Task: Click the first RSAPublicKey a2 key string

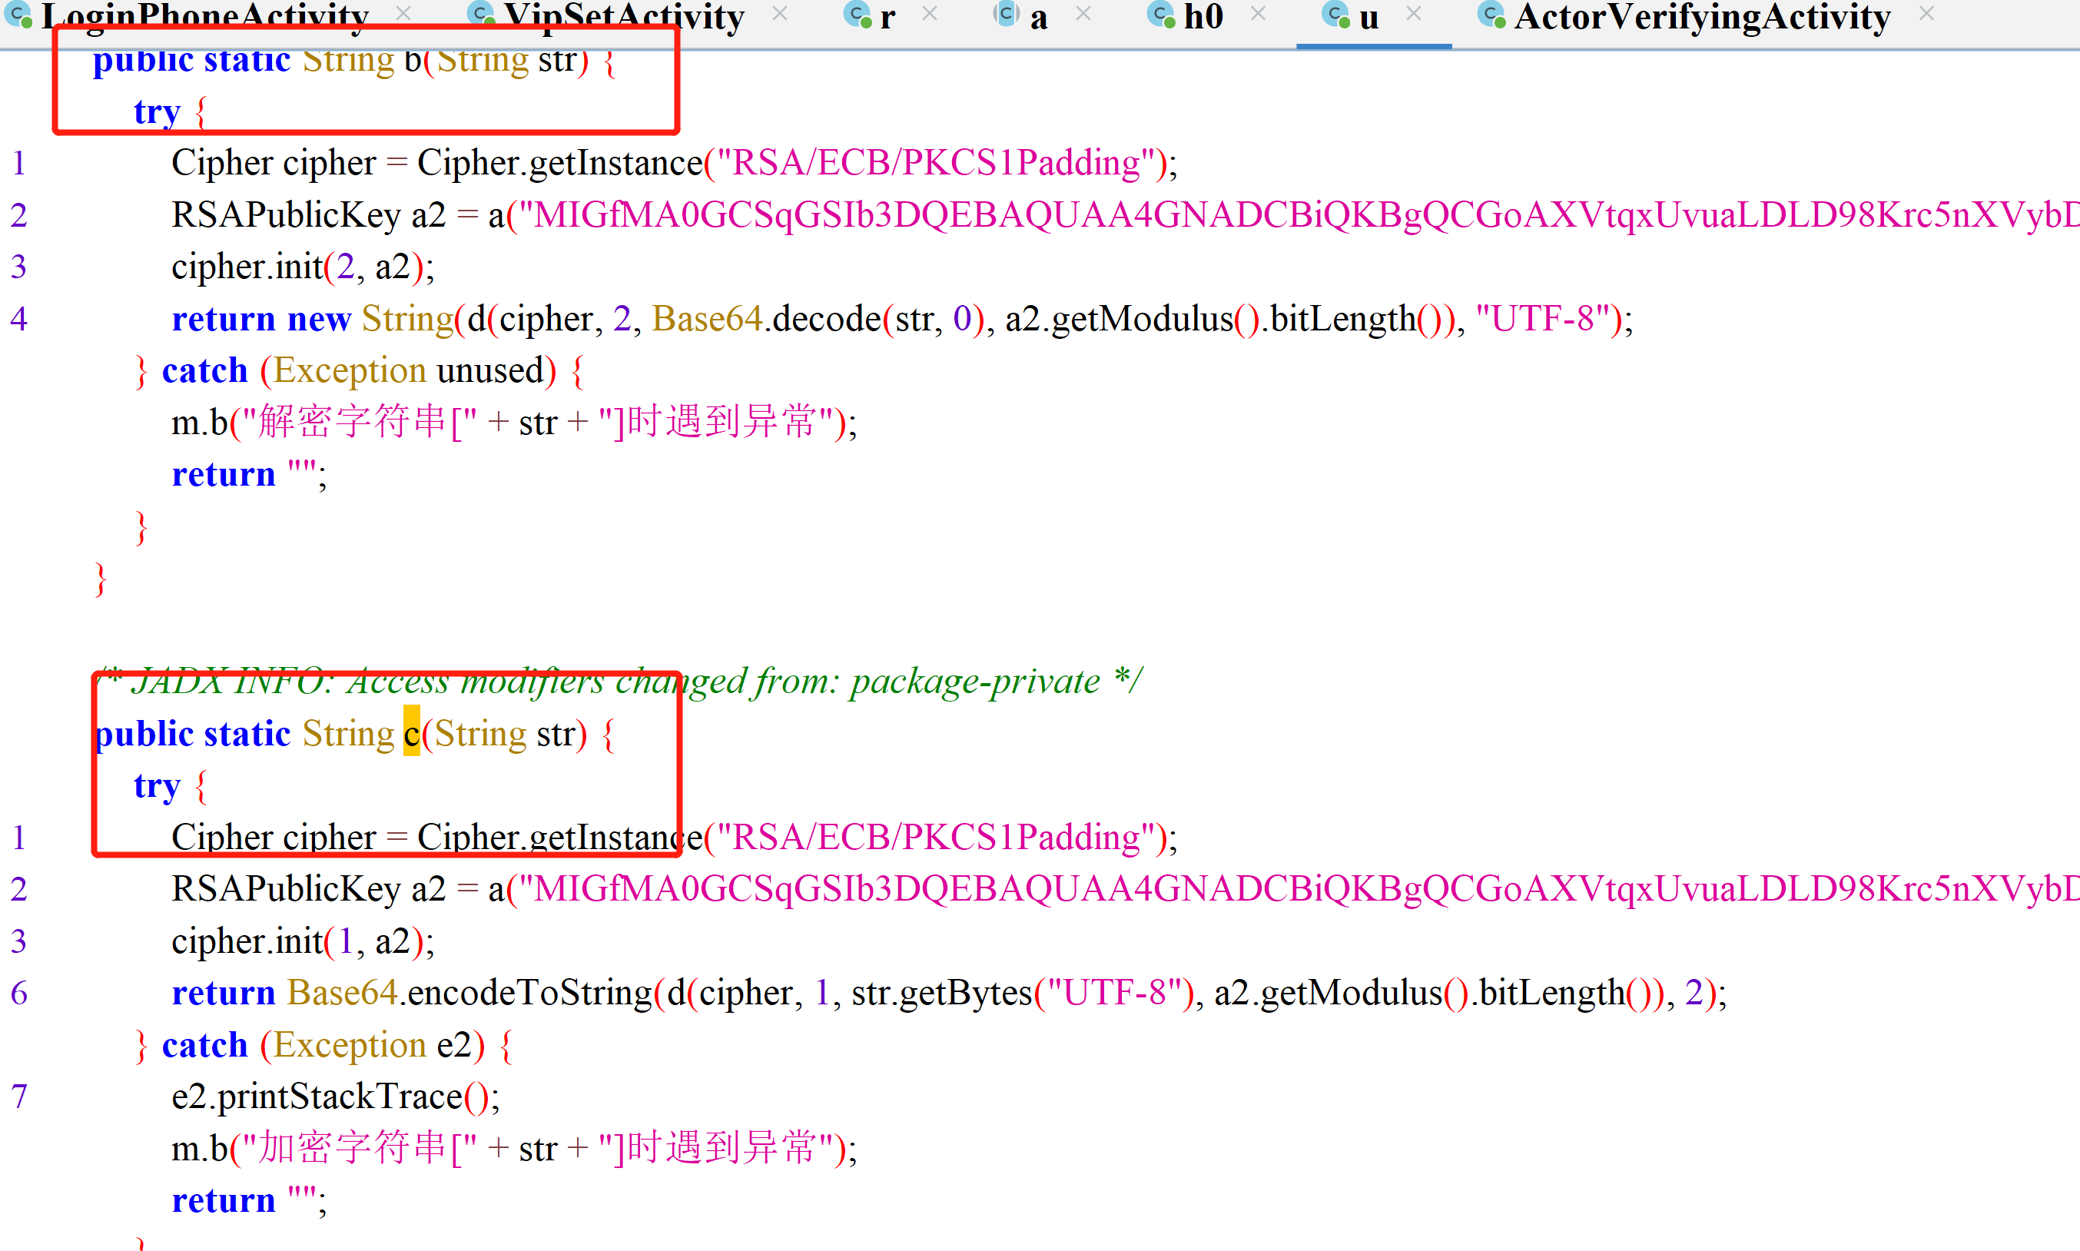Action: [1299, 215]
